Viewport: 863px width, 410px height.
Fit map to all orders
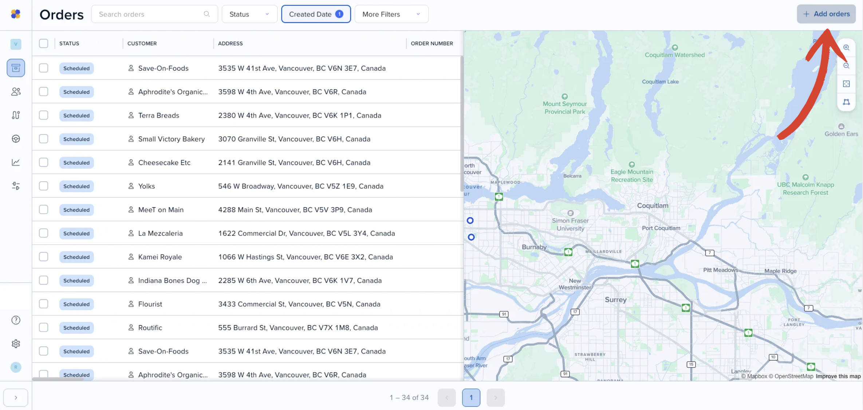(846, 84)
